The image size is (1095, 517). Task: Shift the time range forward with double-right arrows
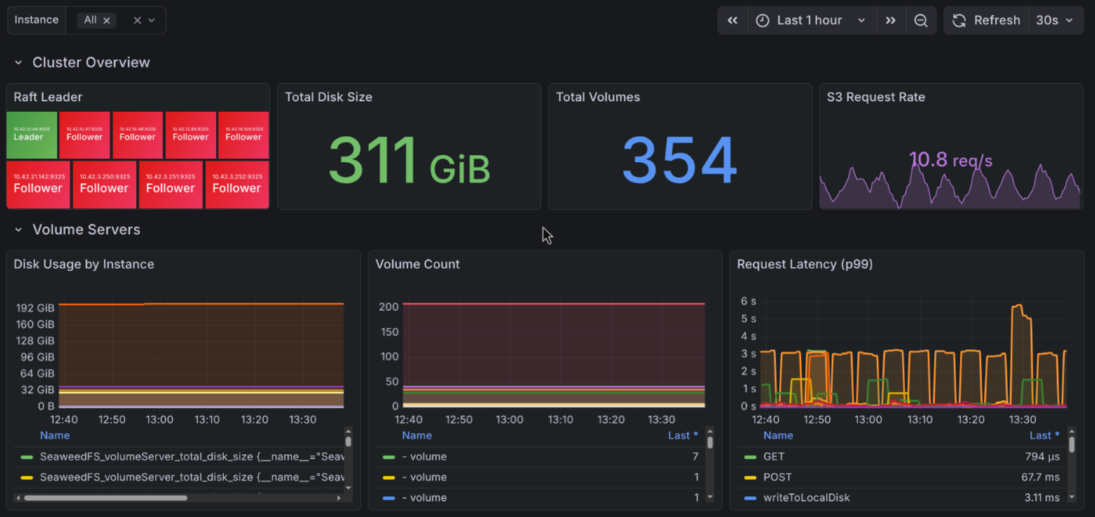[890, 20]
